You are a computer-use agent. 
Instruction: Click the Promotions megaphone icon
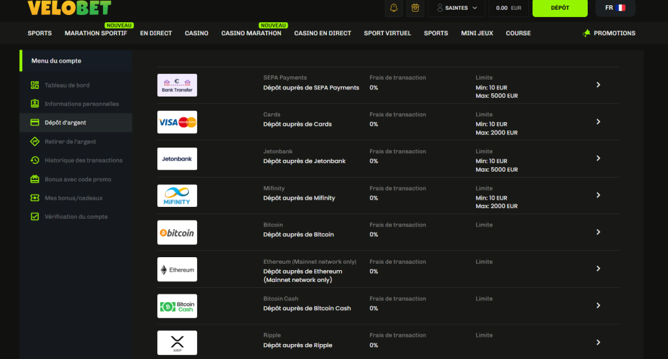pyautogui.click(x=586, y=33)
